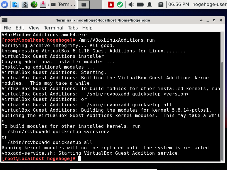This screenshot has width=227, height=170.
Task: Select the second empty workspace in pager
Action: click(x=96, y=5)
